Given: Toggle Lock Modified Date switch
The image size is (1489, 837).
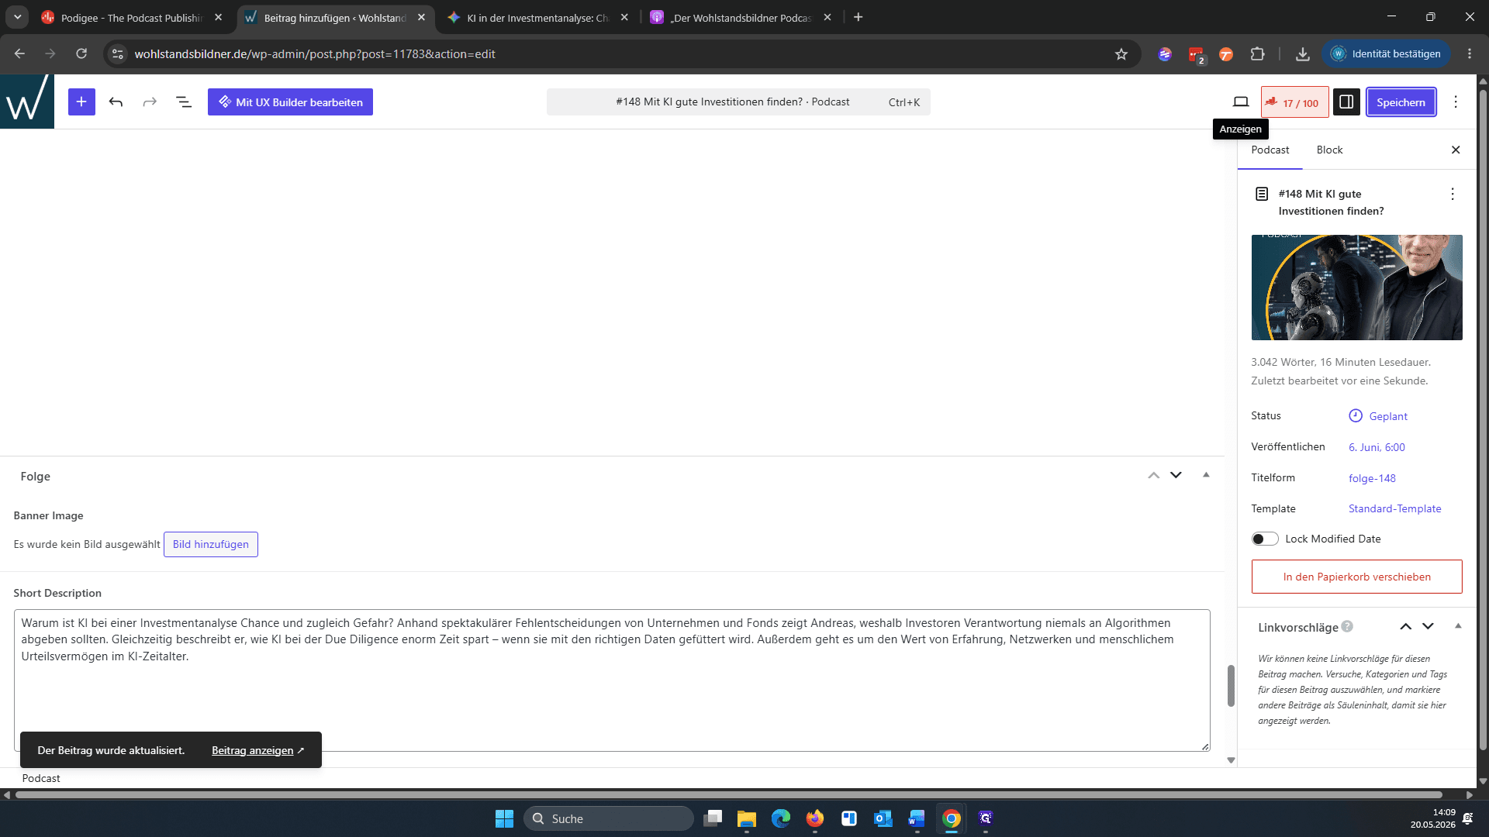Looking at the screenshot, I should (1265, 539).
